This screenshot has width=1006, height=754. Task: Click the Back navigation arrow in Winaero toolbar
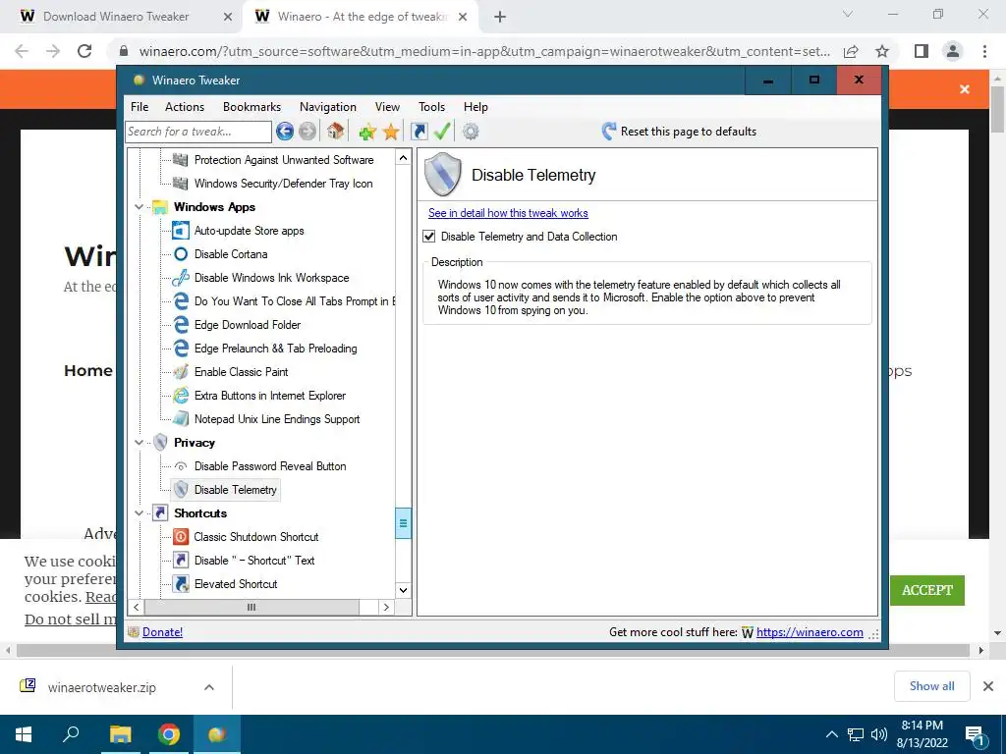[x=285, y=132]
